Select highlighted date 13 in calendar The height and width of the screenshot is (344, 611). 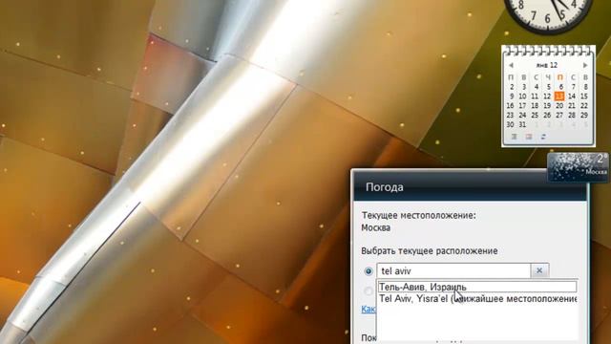(559, 96)
